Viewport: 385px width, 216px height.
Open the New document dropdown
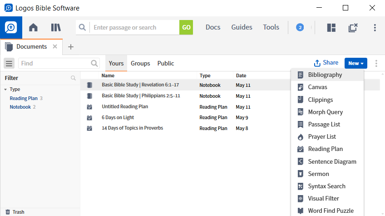(x=356, y=63)
